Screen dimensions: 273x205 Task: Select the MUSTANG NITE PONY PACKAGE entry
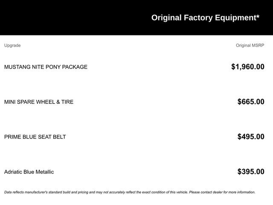46,67
